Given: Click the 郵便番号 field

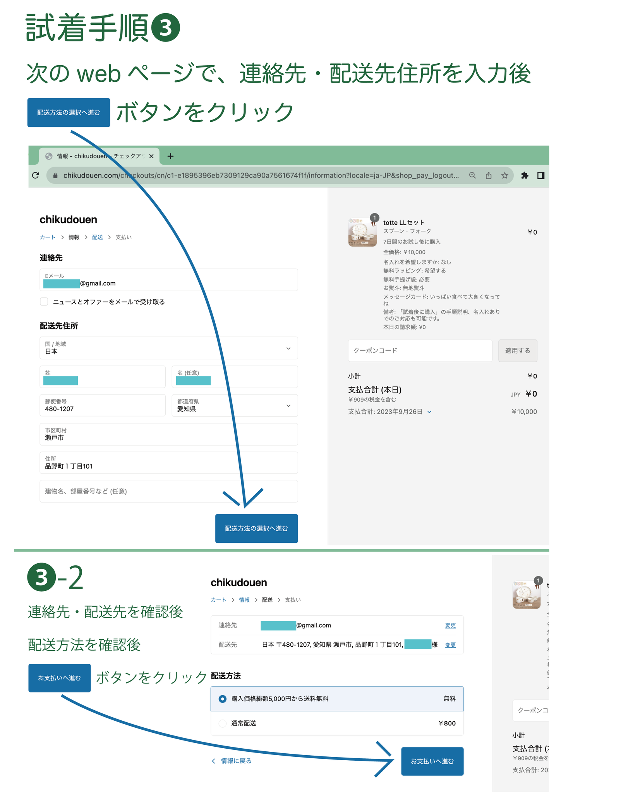Looking at the screenshot, I should [103, 405].
